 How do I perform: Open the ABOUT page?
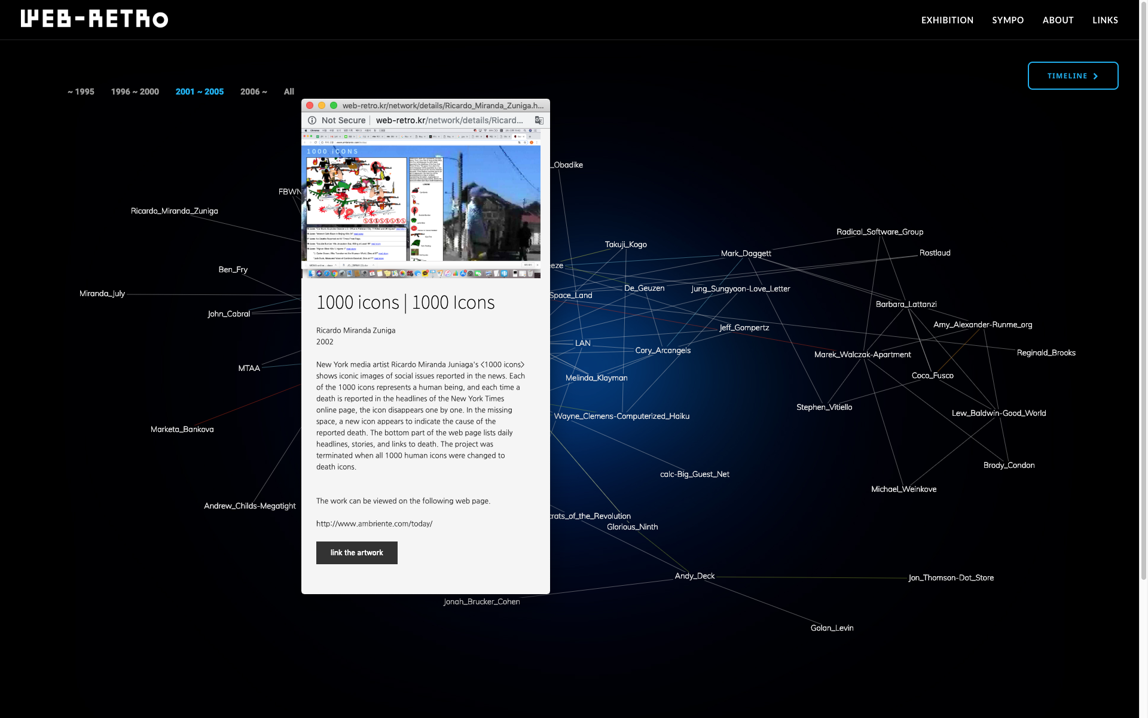pyautogui.click(x=1058, y=20)
